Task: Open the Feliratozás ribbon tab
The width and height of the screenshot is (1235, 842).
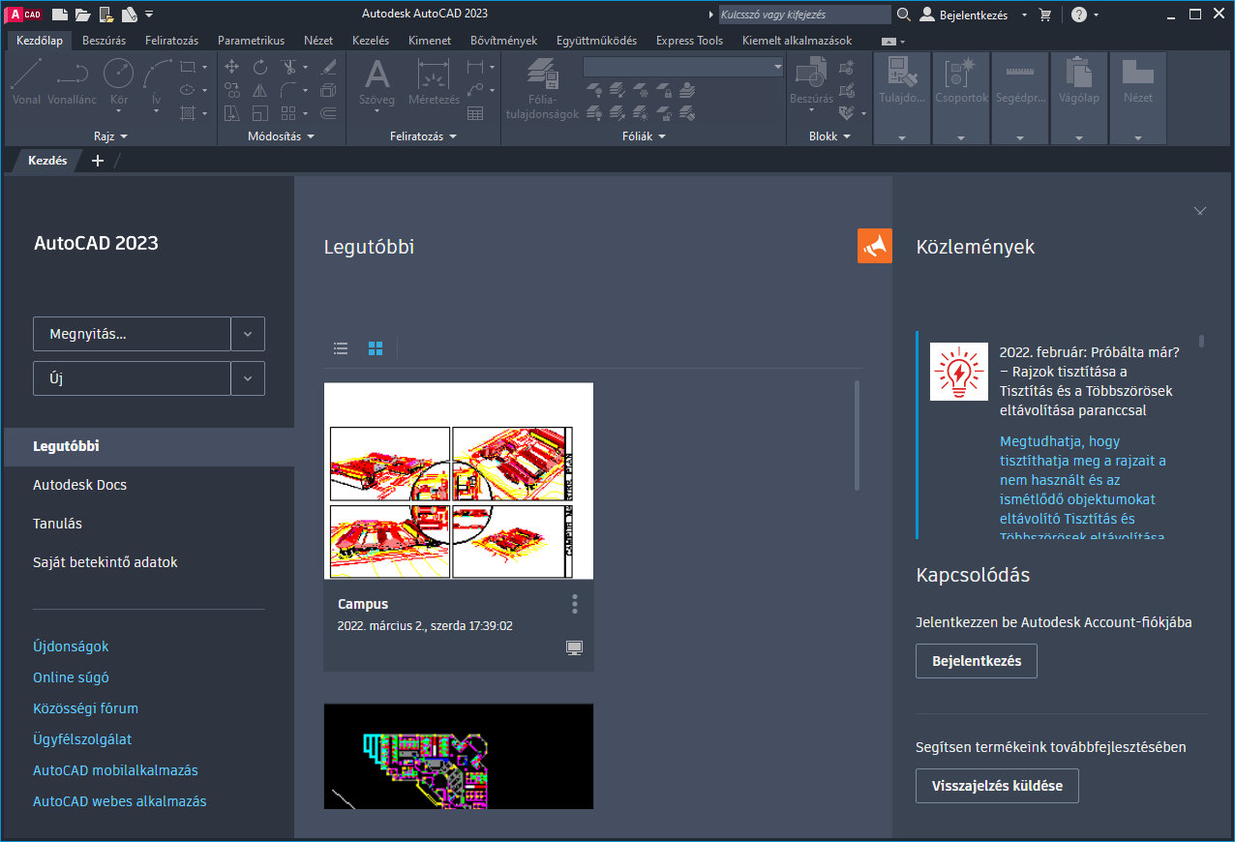Action: click(171, 41)
